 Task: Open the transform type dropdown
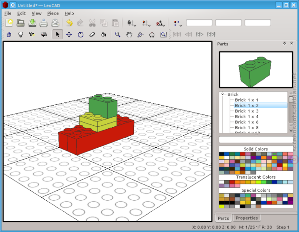(178, 23)
